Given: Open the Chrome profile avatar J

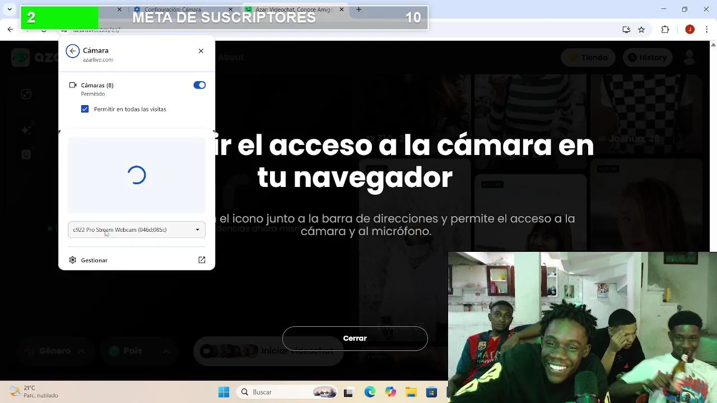Looking at the screenshot, I should tap(690, 30).
